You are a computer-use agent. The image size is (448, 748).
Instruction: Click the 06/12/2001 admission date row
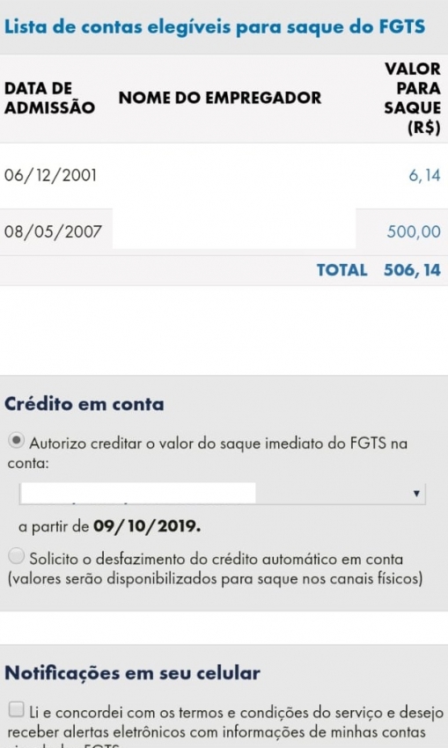pyautogui.click(x=224, y=175)
